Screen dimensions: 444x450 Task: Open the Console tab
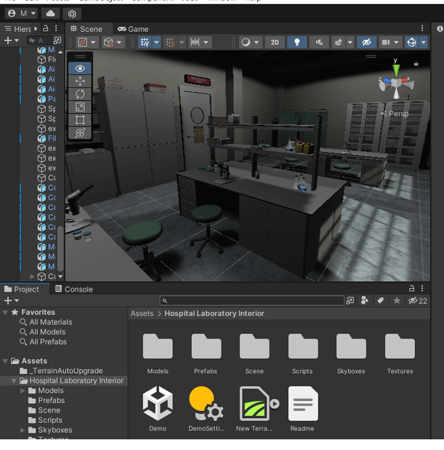click(73, 289)
